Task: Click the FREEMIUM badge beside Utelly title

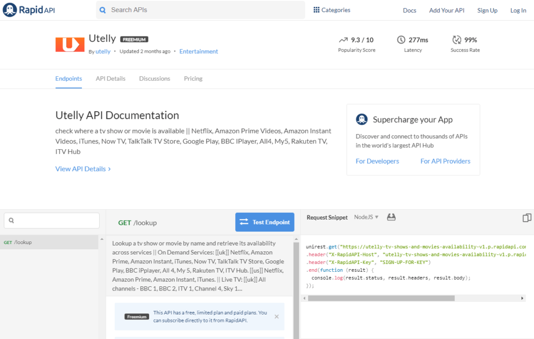Action: click(134, 40)
